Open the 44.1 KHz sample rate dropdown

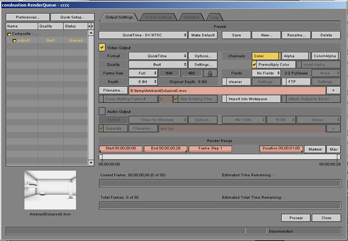pyautogui.click(x=244, y=120)
